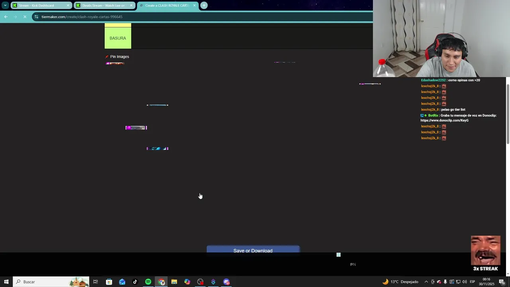Focus the Buscar taskbar search box
510x287 pixels.
coord(51,282)
